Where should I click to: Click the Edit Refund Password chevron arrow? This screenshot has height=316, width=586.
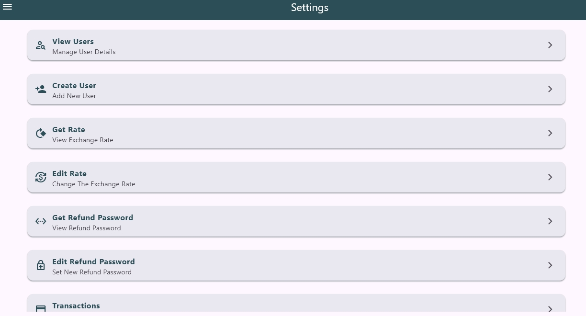[x=550, y=266]
